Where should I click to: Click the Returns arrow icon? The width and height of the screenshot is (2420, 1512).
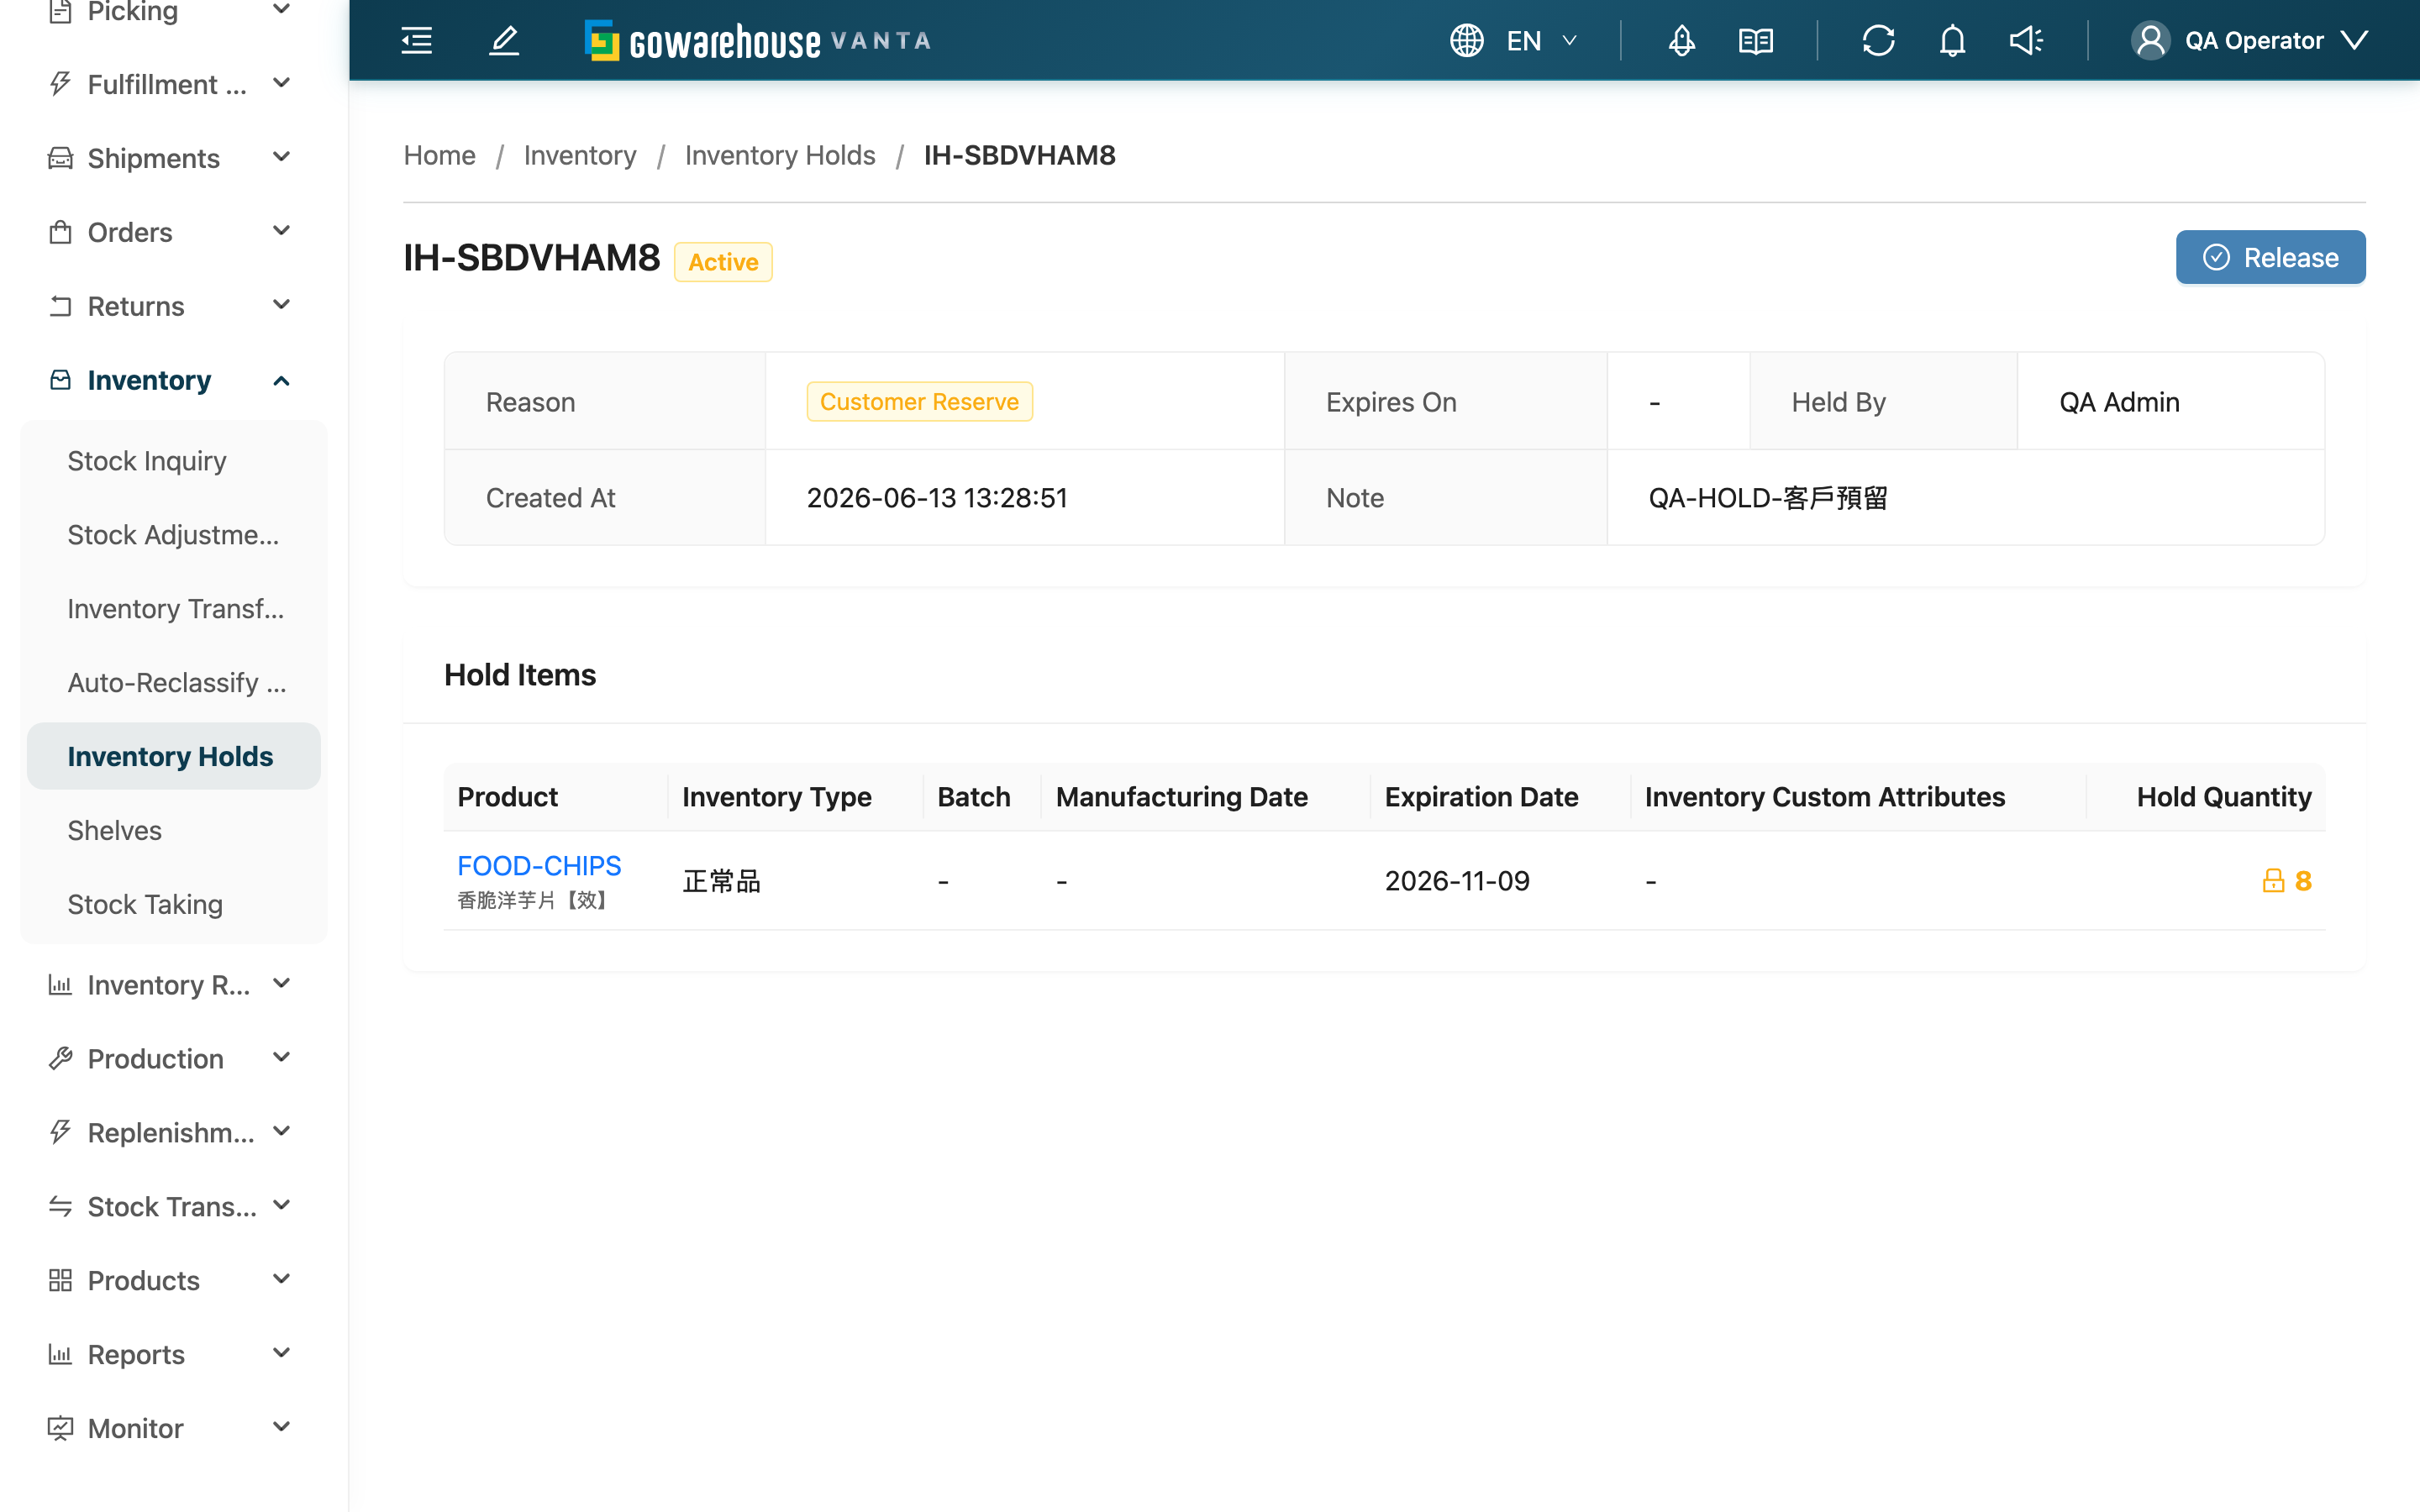point(60,306)
